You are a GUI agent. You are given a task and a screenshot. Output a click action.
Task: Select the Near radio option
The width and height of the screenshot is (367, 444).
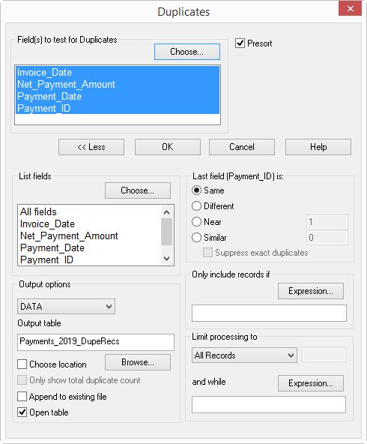(196, 222)
